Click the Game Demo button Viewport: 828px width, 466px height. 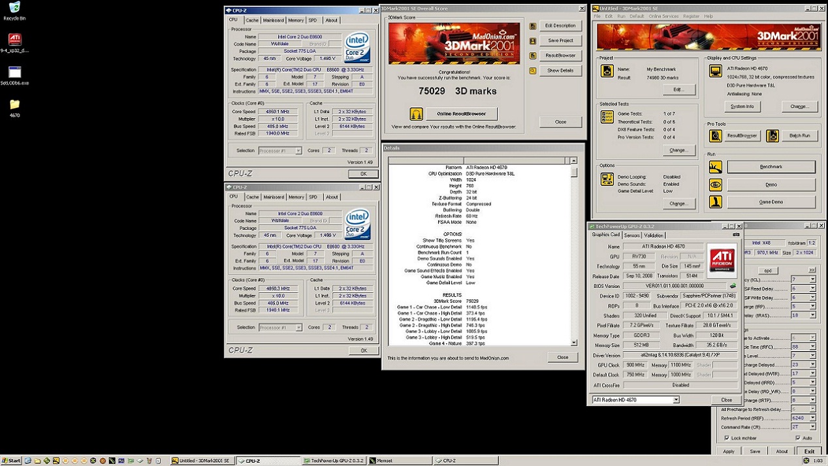pyautogui.click(x=771, y=202)
